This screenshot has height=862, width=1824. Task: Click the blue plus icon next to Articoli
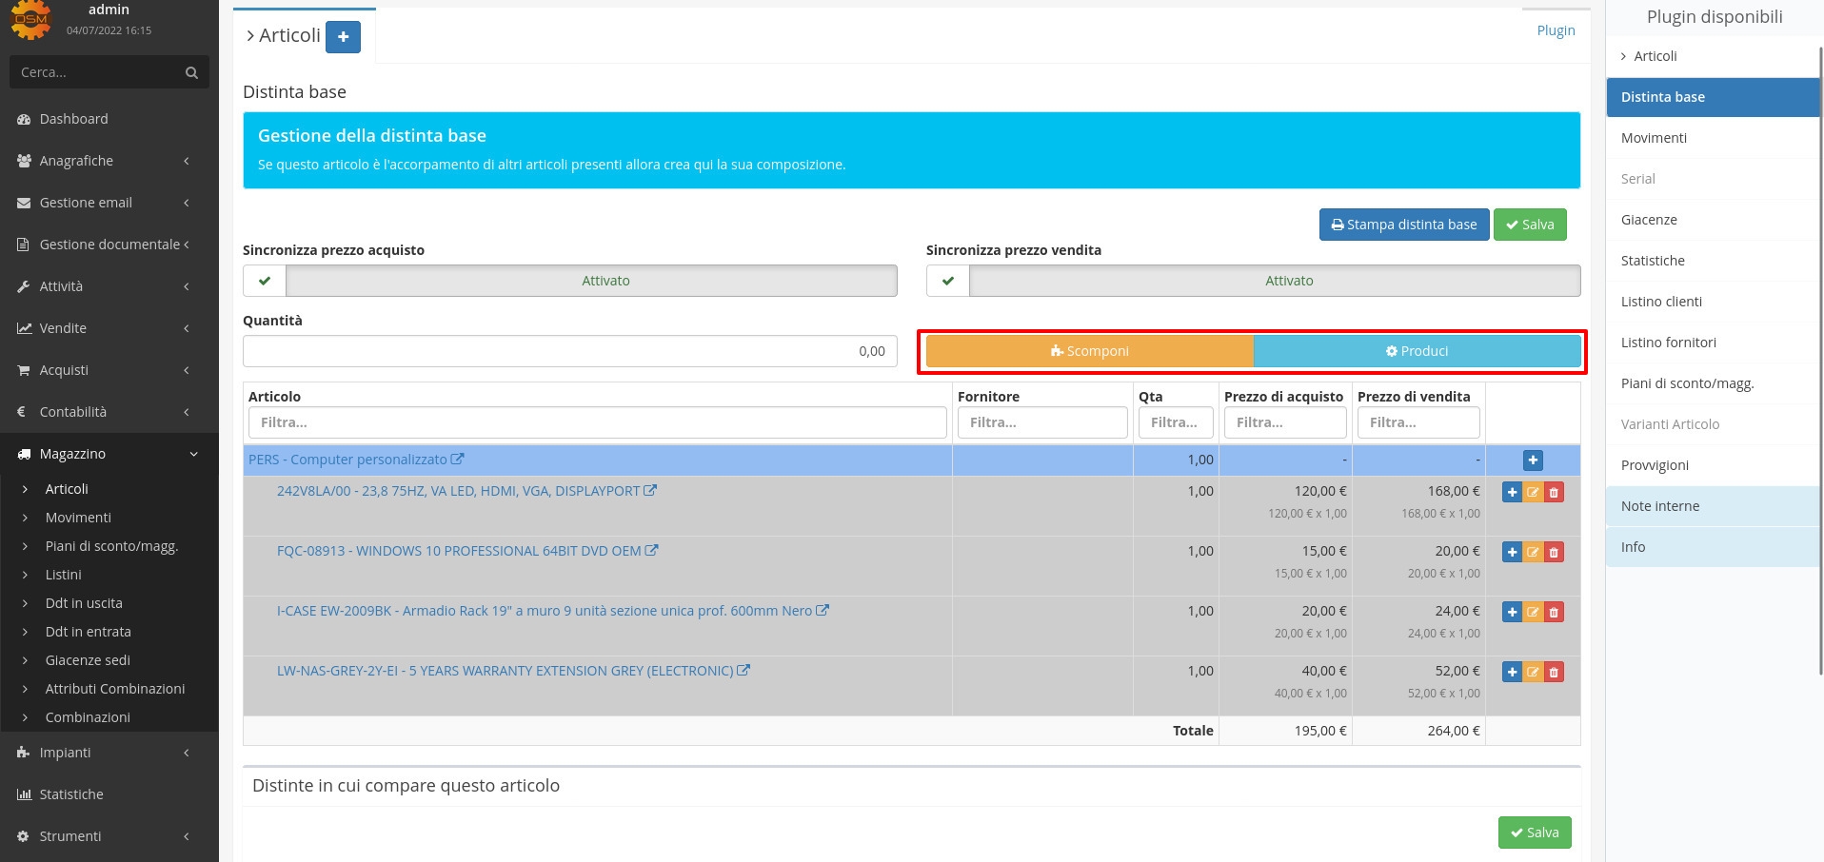pos(343,37)
